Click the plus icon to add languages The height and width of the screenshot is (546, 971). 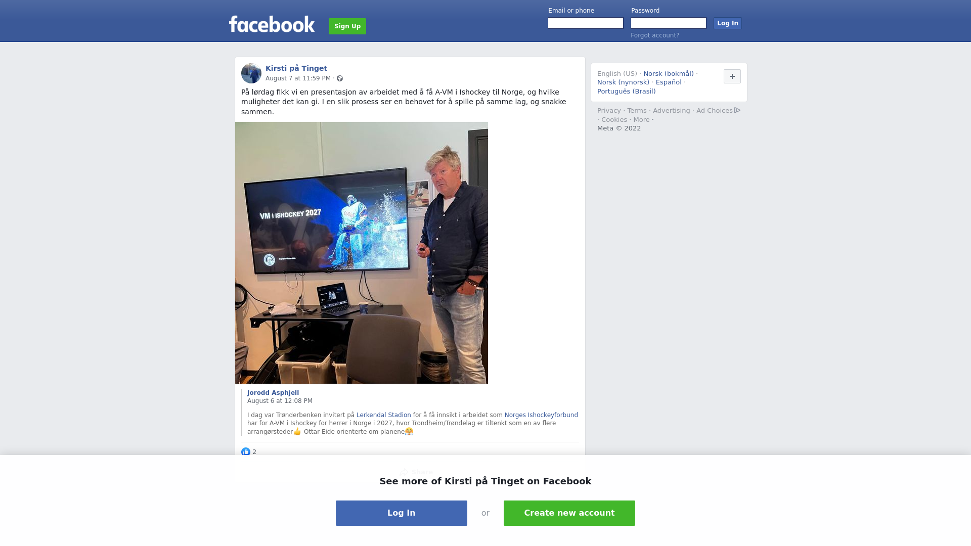(732, 76)
